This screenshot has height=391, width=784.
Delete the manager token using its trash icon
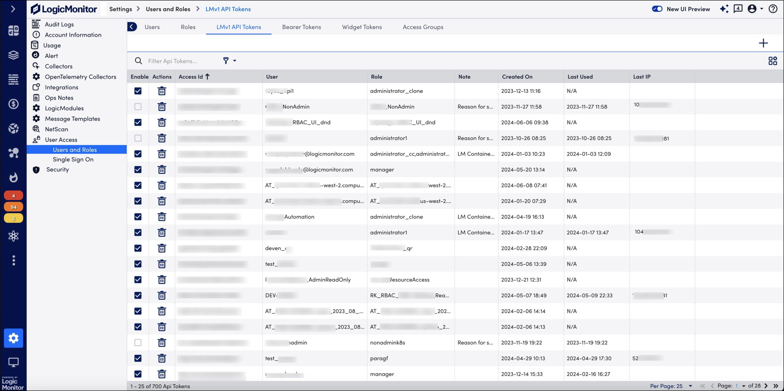point(162,169)
